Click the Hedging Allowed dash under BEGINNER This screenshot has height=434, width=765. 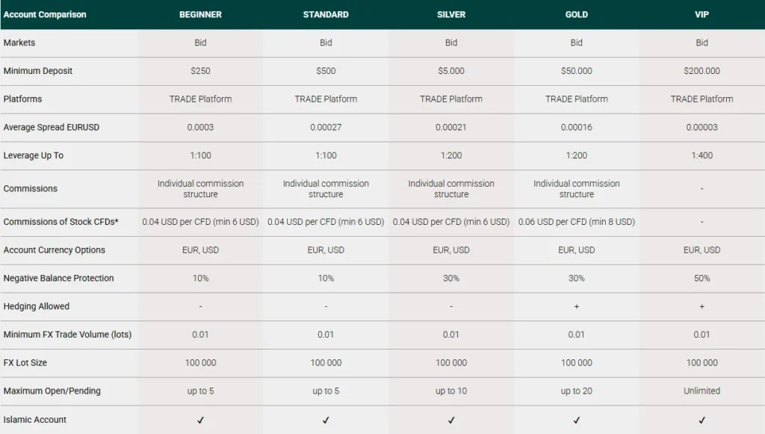pyautogui.click(x=200, y=306)
